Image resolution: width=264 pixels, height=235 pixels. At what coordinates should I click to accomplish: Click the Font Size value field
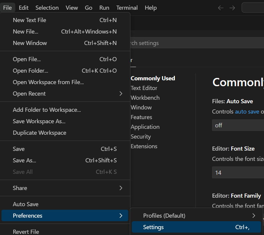(x=238, y=173)
